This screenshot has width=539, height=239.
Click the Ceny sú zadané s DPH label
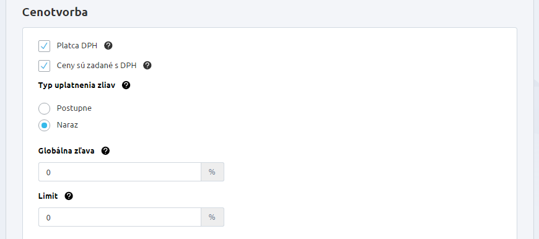click(x=97, y=65)
